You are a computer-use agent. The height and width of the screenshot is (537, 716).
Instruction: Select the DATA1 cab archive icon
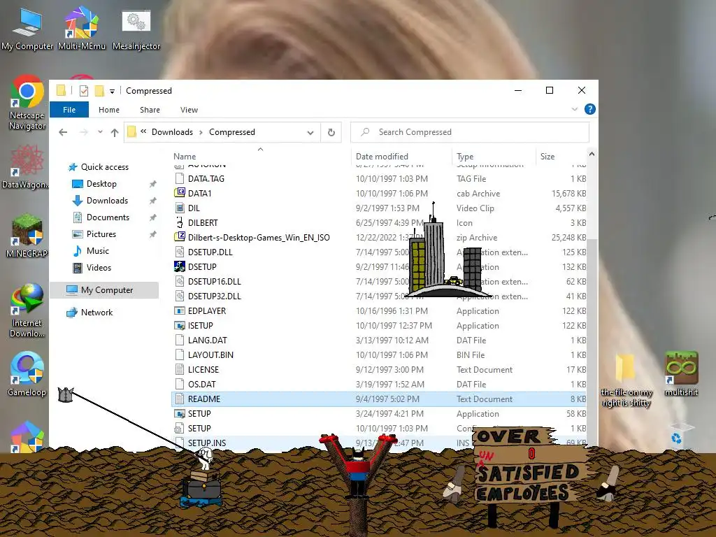(x=180, y=193)
